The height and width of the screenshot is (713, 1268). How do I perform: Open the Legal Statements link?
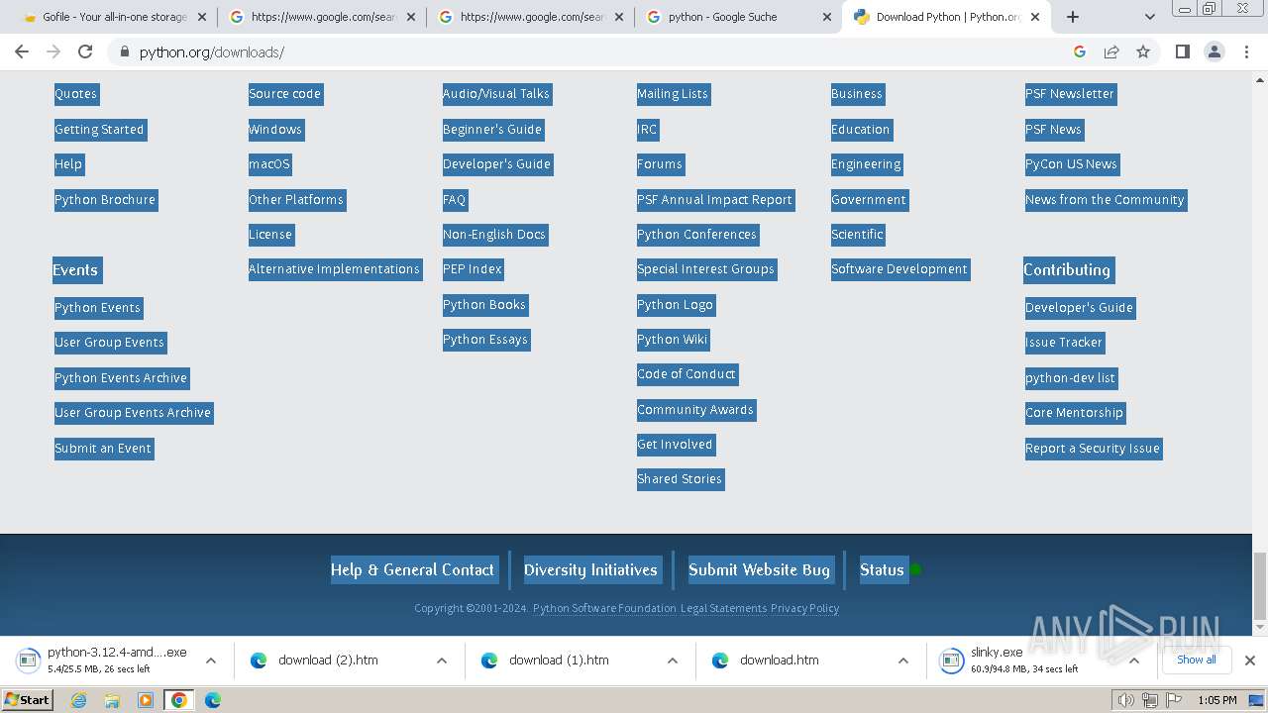(723, 608)
